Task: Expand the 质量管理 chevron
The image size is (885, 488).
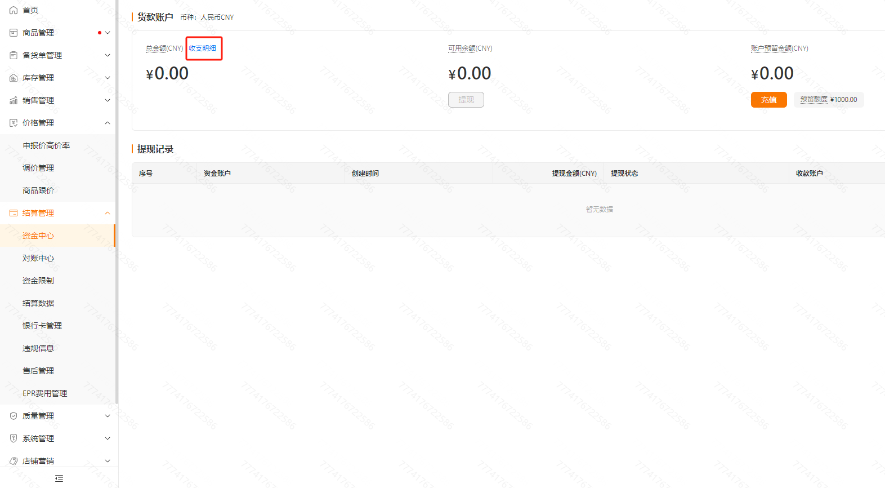Action: click(x=108, y=416)
